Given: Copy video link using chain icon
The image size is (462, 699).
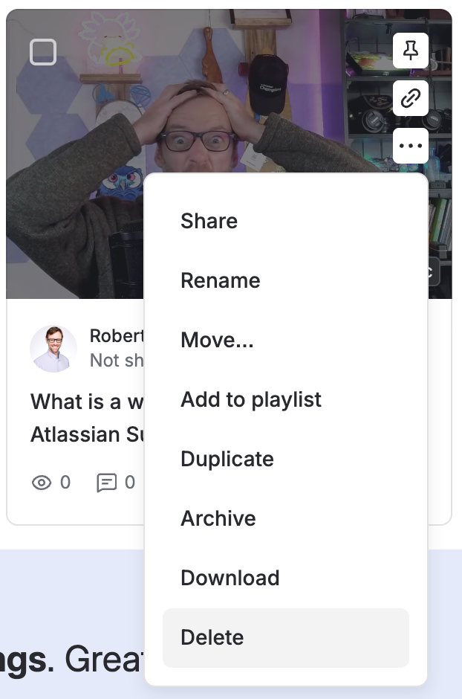Looking at the screenshot, I should pos(410,98).
